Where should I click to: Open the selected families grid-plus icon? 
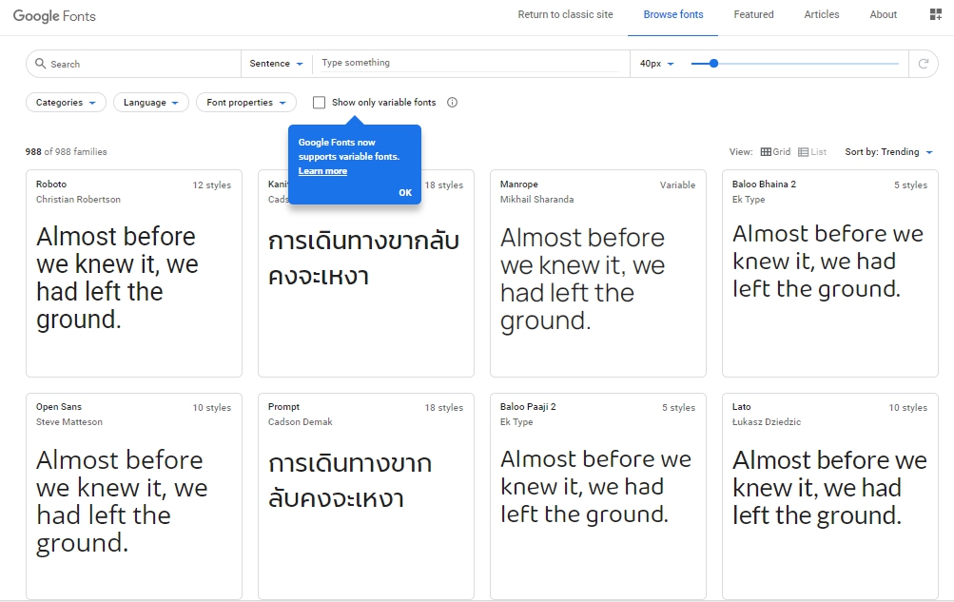pyautogui.click(x=936, y=14)
